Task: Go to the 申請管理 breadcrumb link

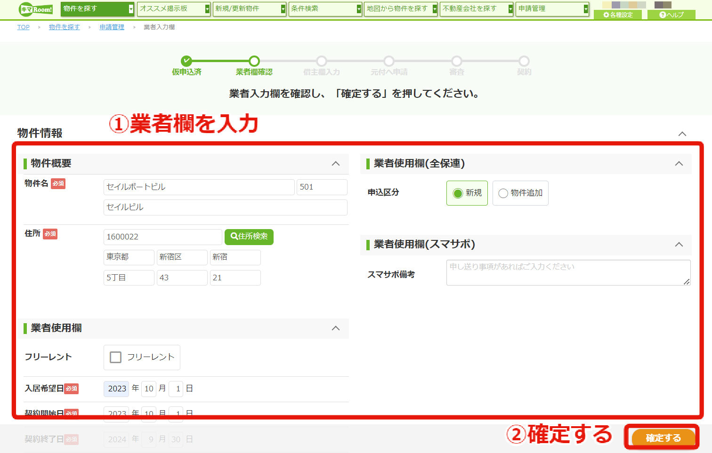Action: 112,27
